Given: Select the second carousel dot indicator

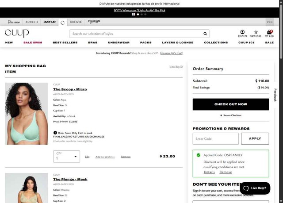Looking at the screenshot, I should [141, 14].
